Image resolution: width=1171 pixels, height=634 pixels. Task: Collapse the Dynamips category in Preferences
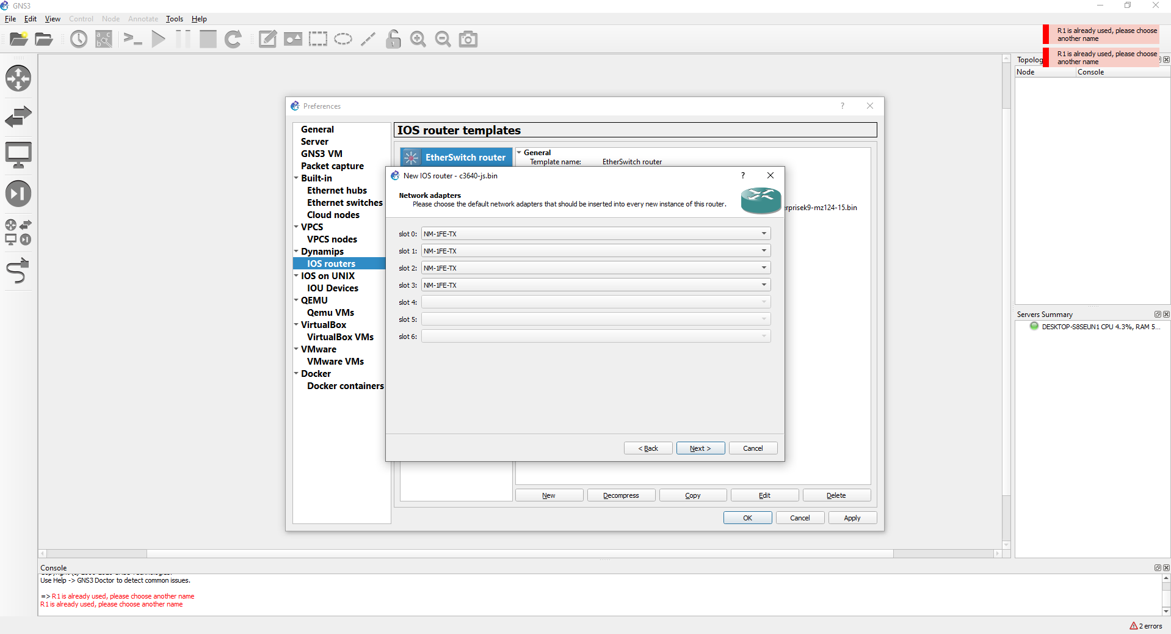pos(296,251)
